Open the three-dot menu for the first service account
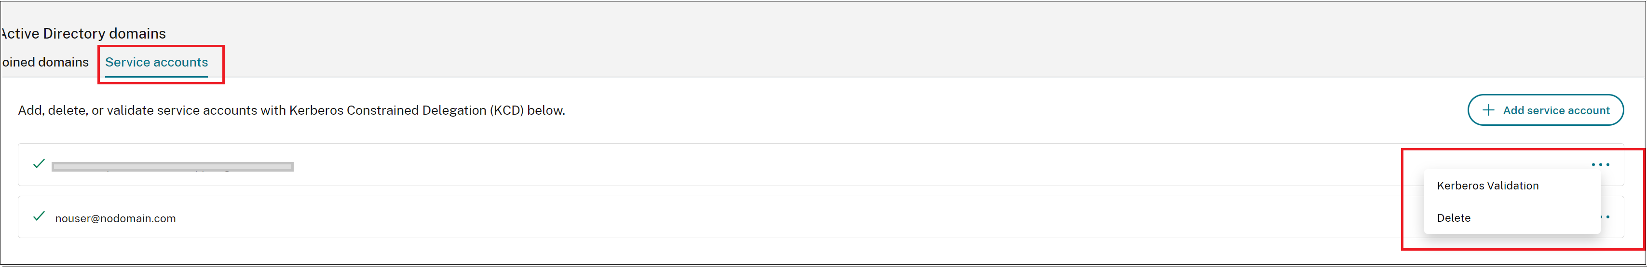The width and height of the screenshot is (1647, 268). click(1600, 164)
